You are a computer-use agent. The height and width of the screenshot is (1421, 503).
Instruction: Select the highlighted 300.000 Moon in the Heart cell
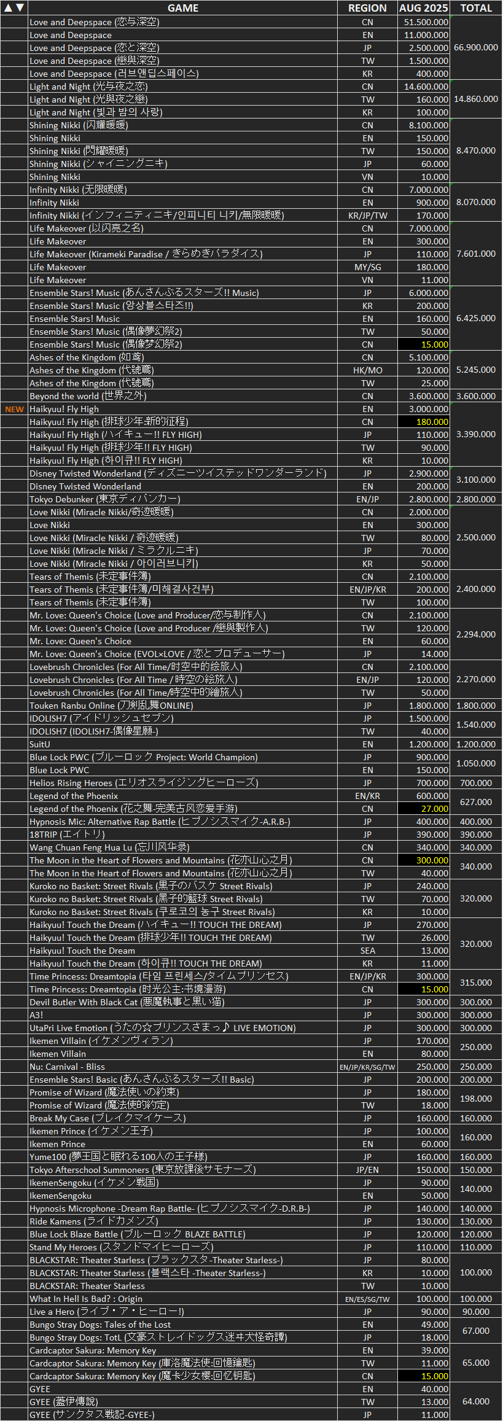click(x=424, y=860)
